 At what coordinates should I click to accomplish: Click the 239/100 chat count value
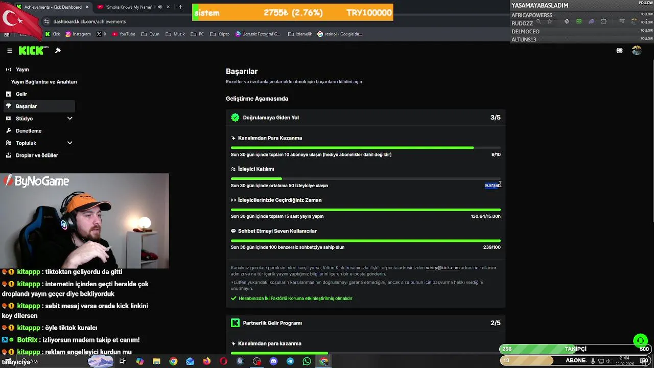click(492, 247)
